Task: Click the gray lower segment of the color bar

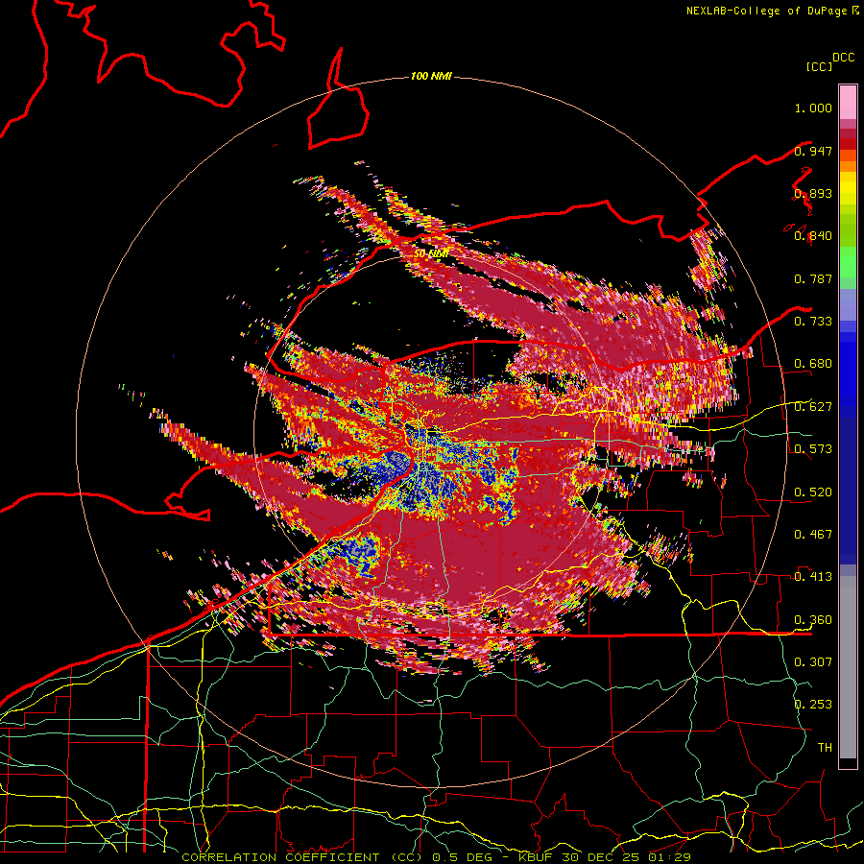Action: pos(848,667)
